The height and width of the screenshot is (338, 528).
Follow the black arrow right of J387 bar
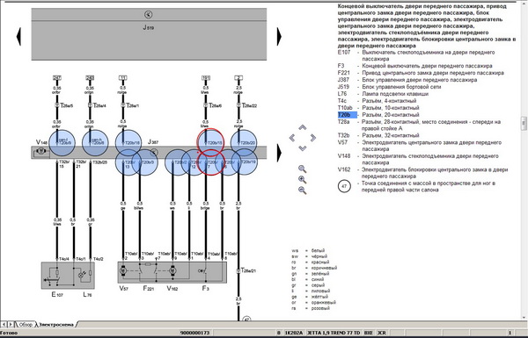[279, 153]
